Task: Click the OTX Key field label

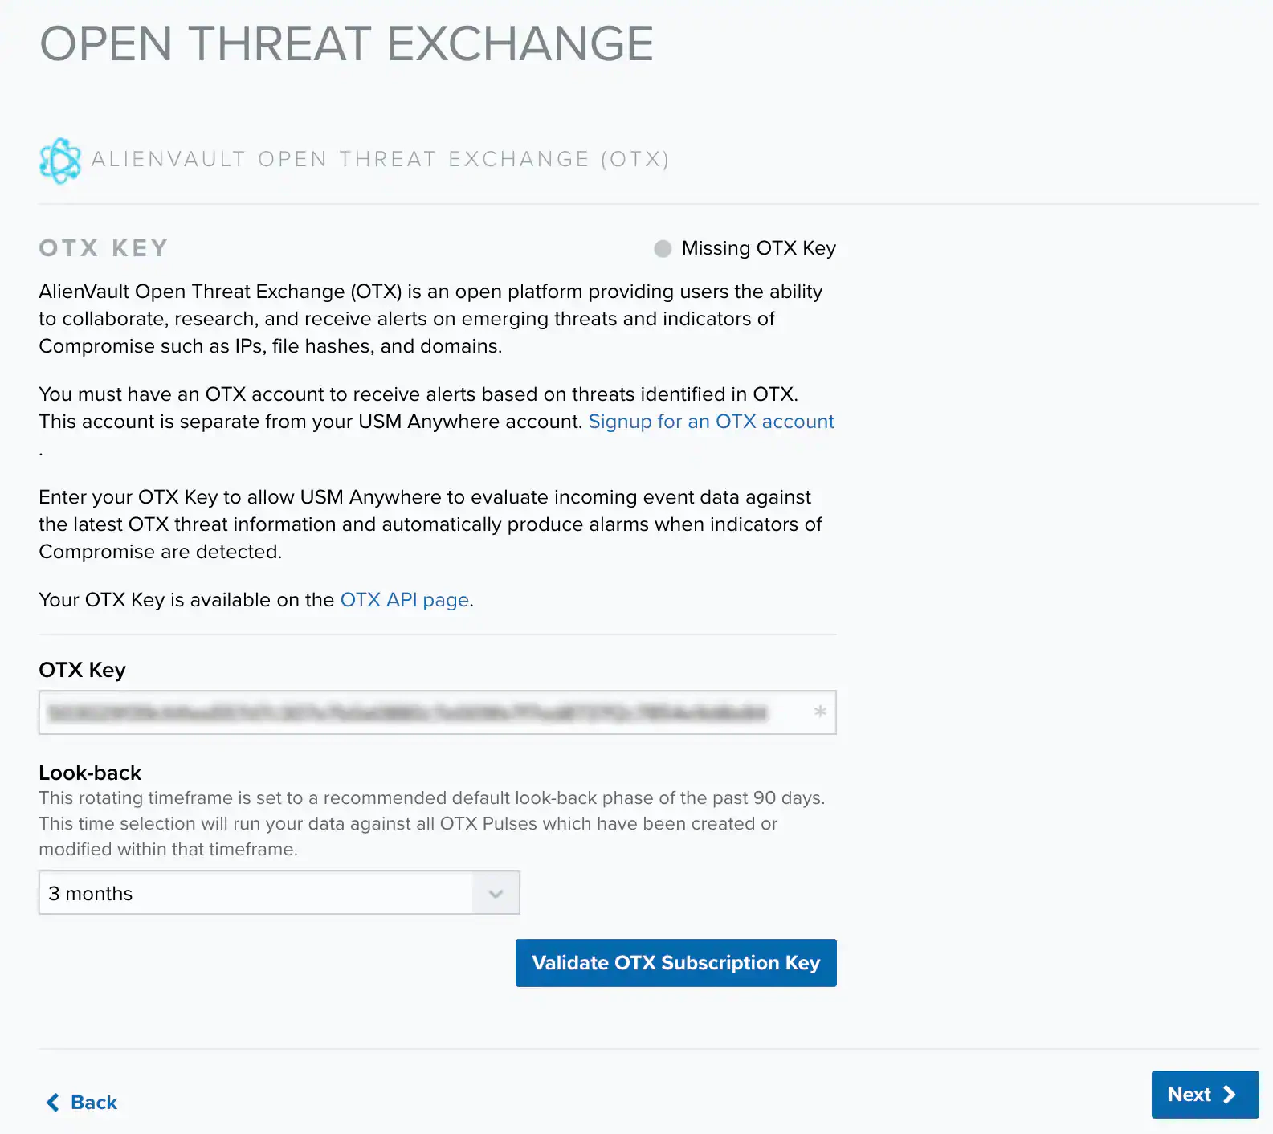Action: pos(82,670)
